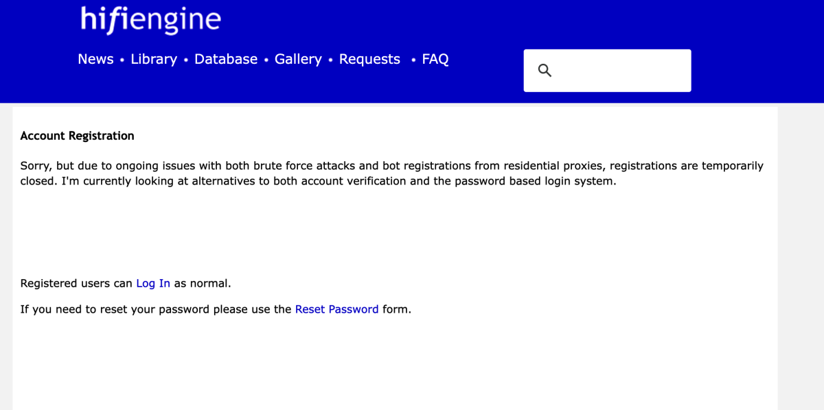Viewport: 824px width, 410px height.
Task: Click the Account Registration heading
Action: tap(78, 136)
